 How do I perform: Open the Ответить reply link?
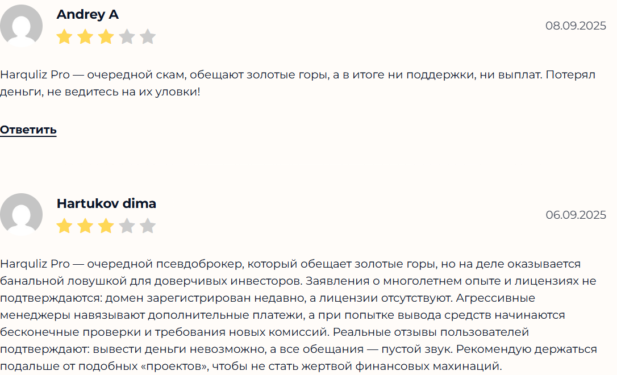(28, 130)
